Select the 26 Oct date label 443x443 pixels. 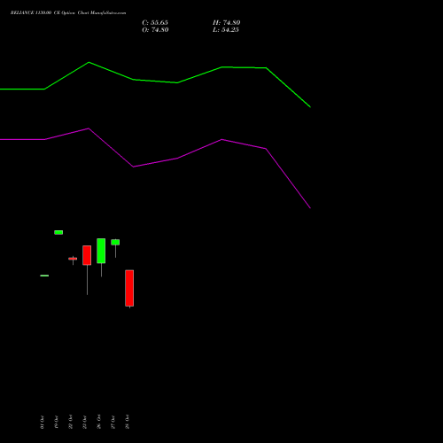click(98, 422)
